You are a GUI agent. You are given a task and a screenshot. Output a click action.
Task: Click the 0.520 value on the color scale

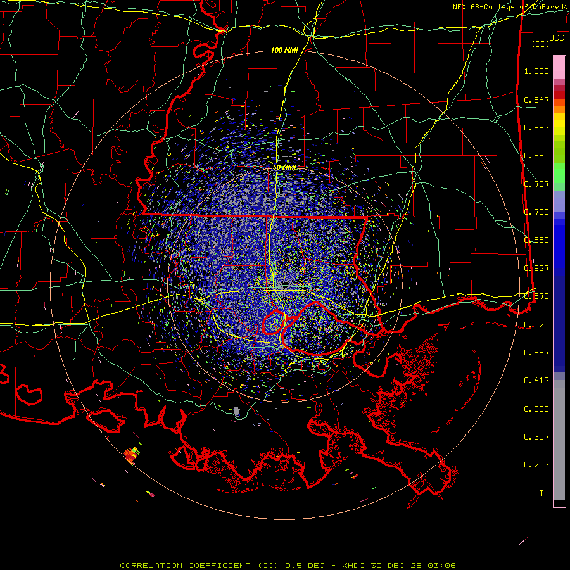pyautogui.click(x=536, y=325)
